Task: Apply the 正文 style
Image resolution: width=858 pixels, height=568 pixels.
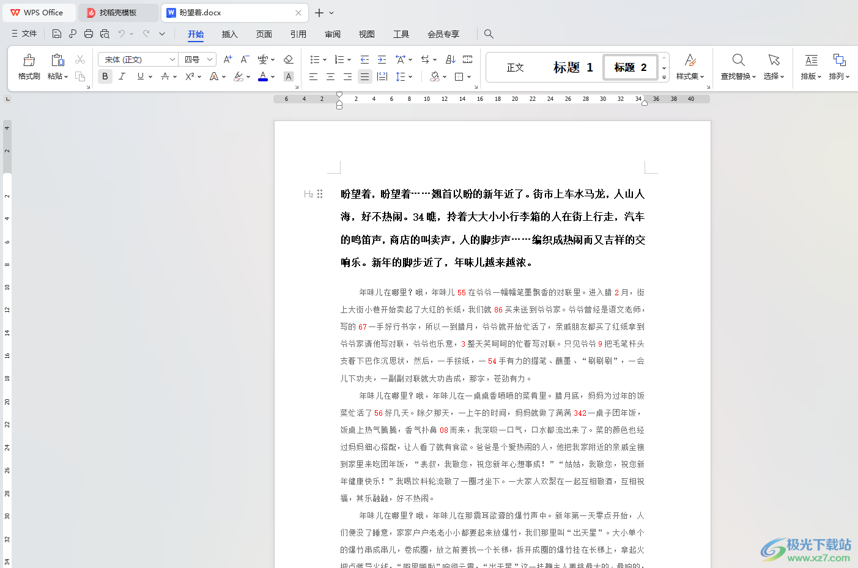Action: [x=515, y=67]
